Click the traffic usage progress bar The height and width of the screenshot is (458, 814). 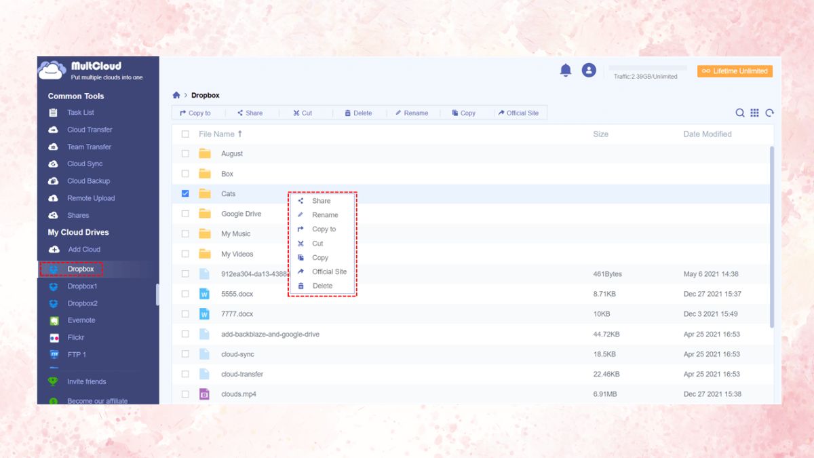coord(647,68)
